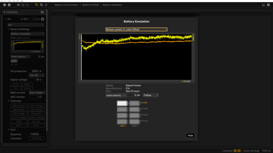Toggle the UART log channel button

coord(36,138)
